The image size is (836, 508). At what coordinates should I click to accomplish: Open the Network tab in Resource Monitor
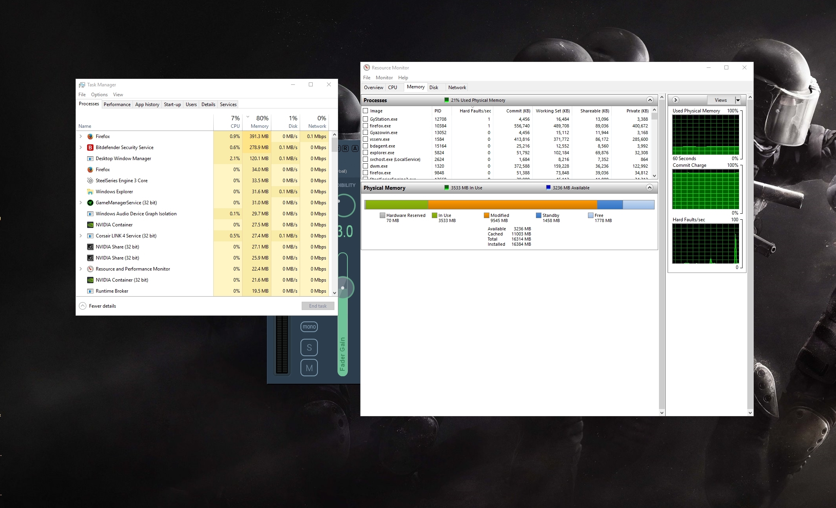coord(457,88)
